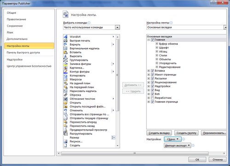
Task: Click the Предварительный просмотр icon
Action: coord(65,130)
